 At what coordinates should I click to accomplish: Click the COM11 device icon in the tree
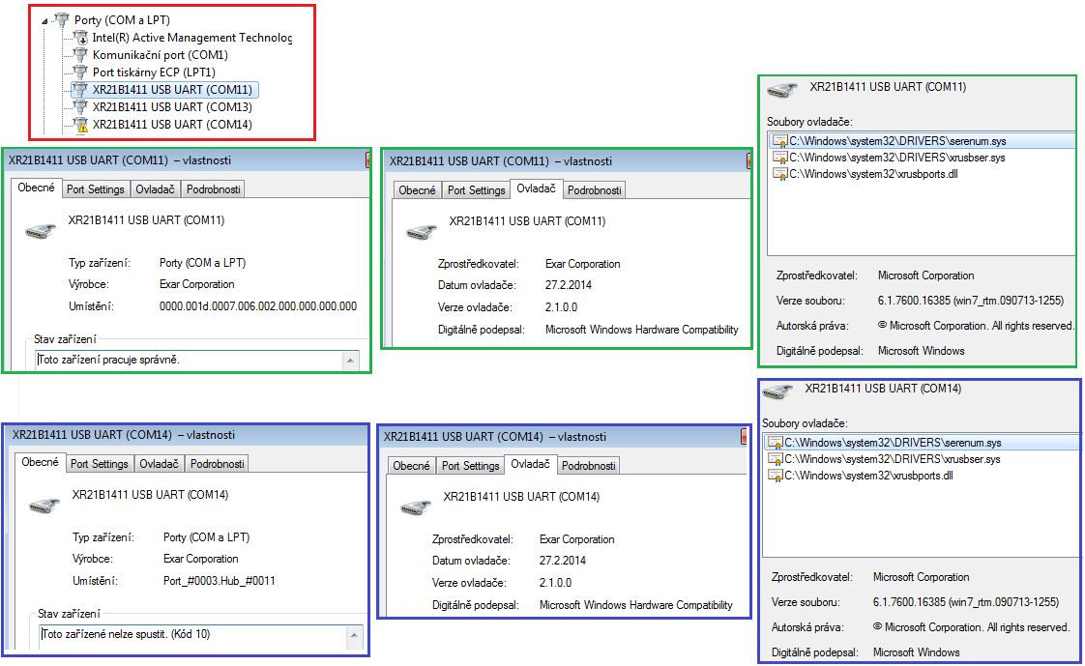(x=81, y=89)
